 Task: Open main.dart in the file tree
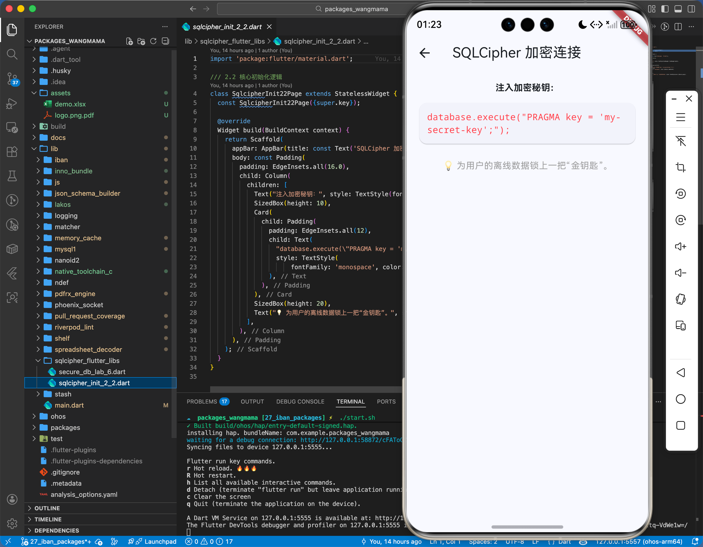pyautogui.click(x=101, y=405)
